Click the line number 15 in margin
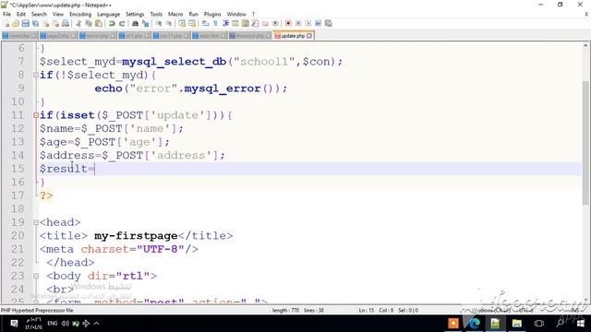Image resolution: width=591 pixels, height=332 pixels. pos(18,169)
